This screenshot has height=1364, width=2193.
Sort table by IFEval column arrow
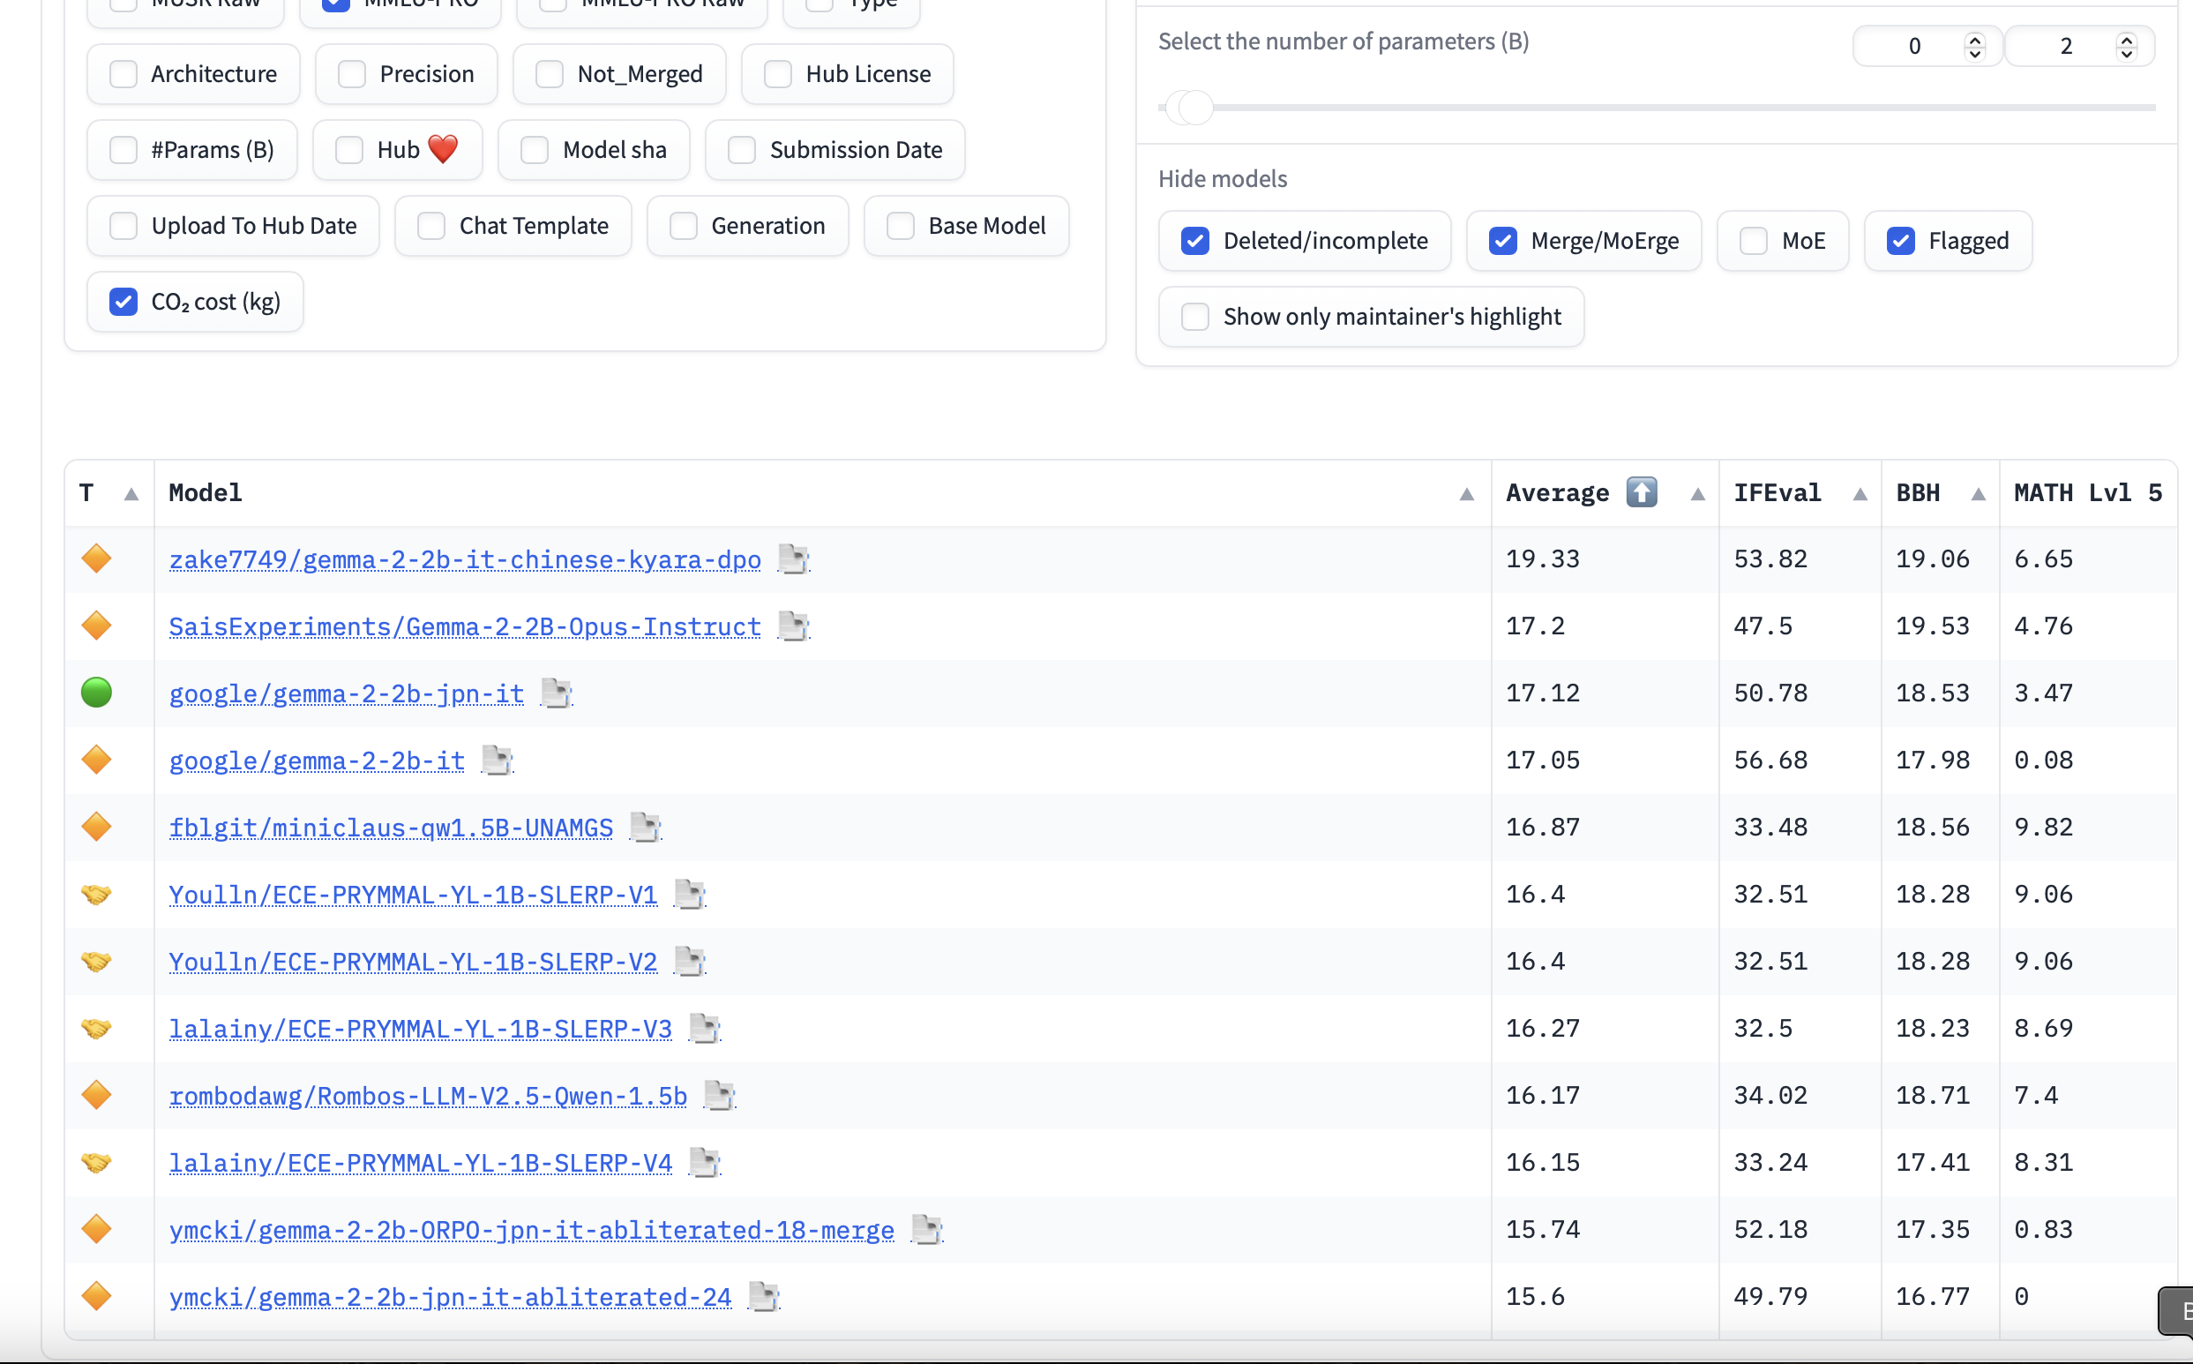pyautogui.click(x=1860, y=493)
